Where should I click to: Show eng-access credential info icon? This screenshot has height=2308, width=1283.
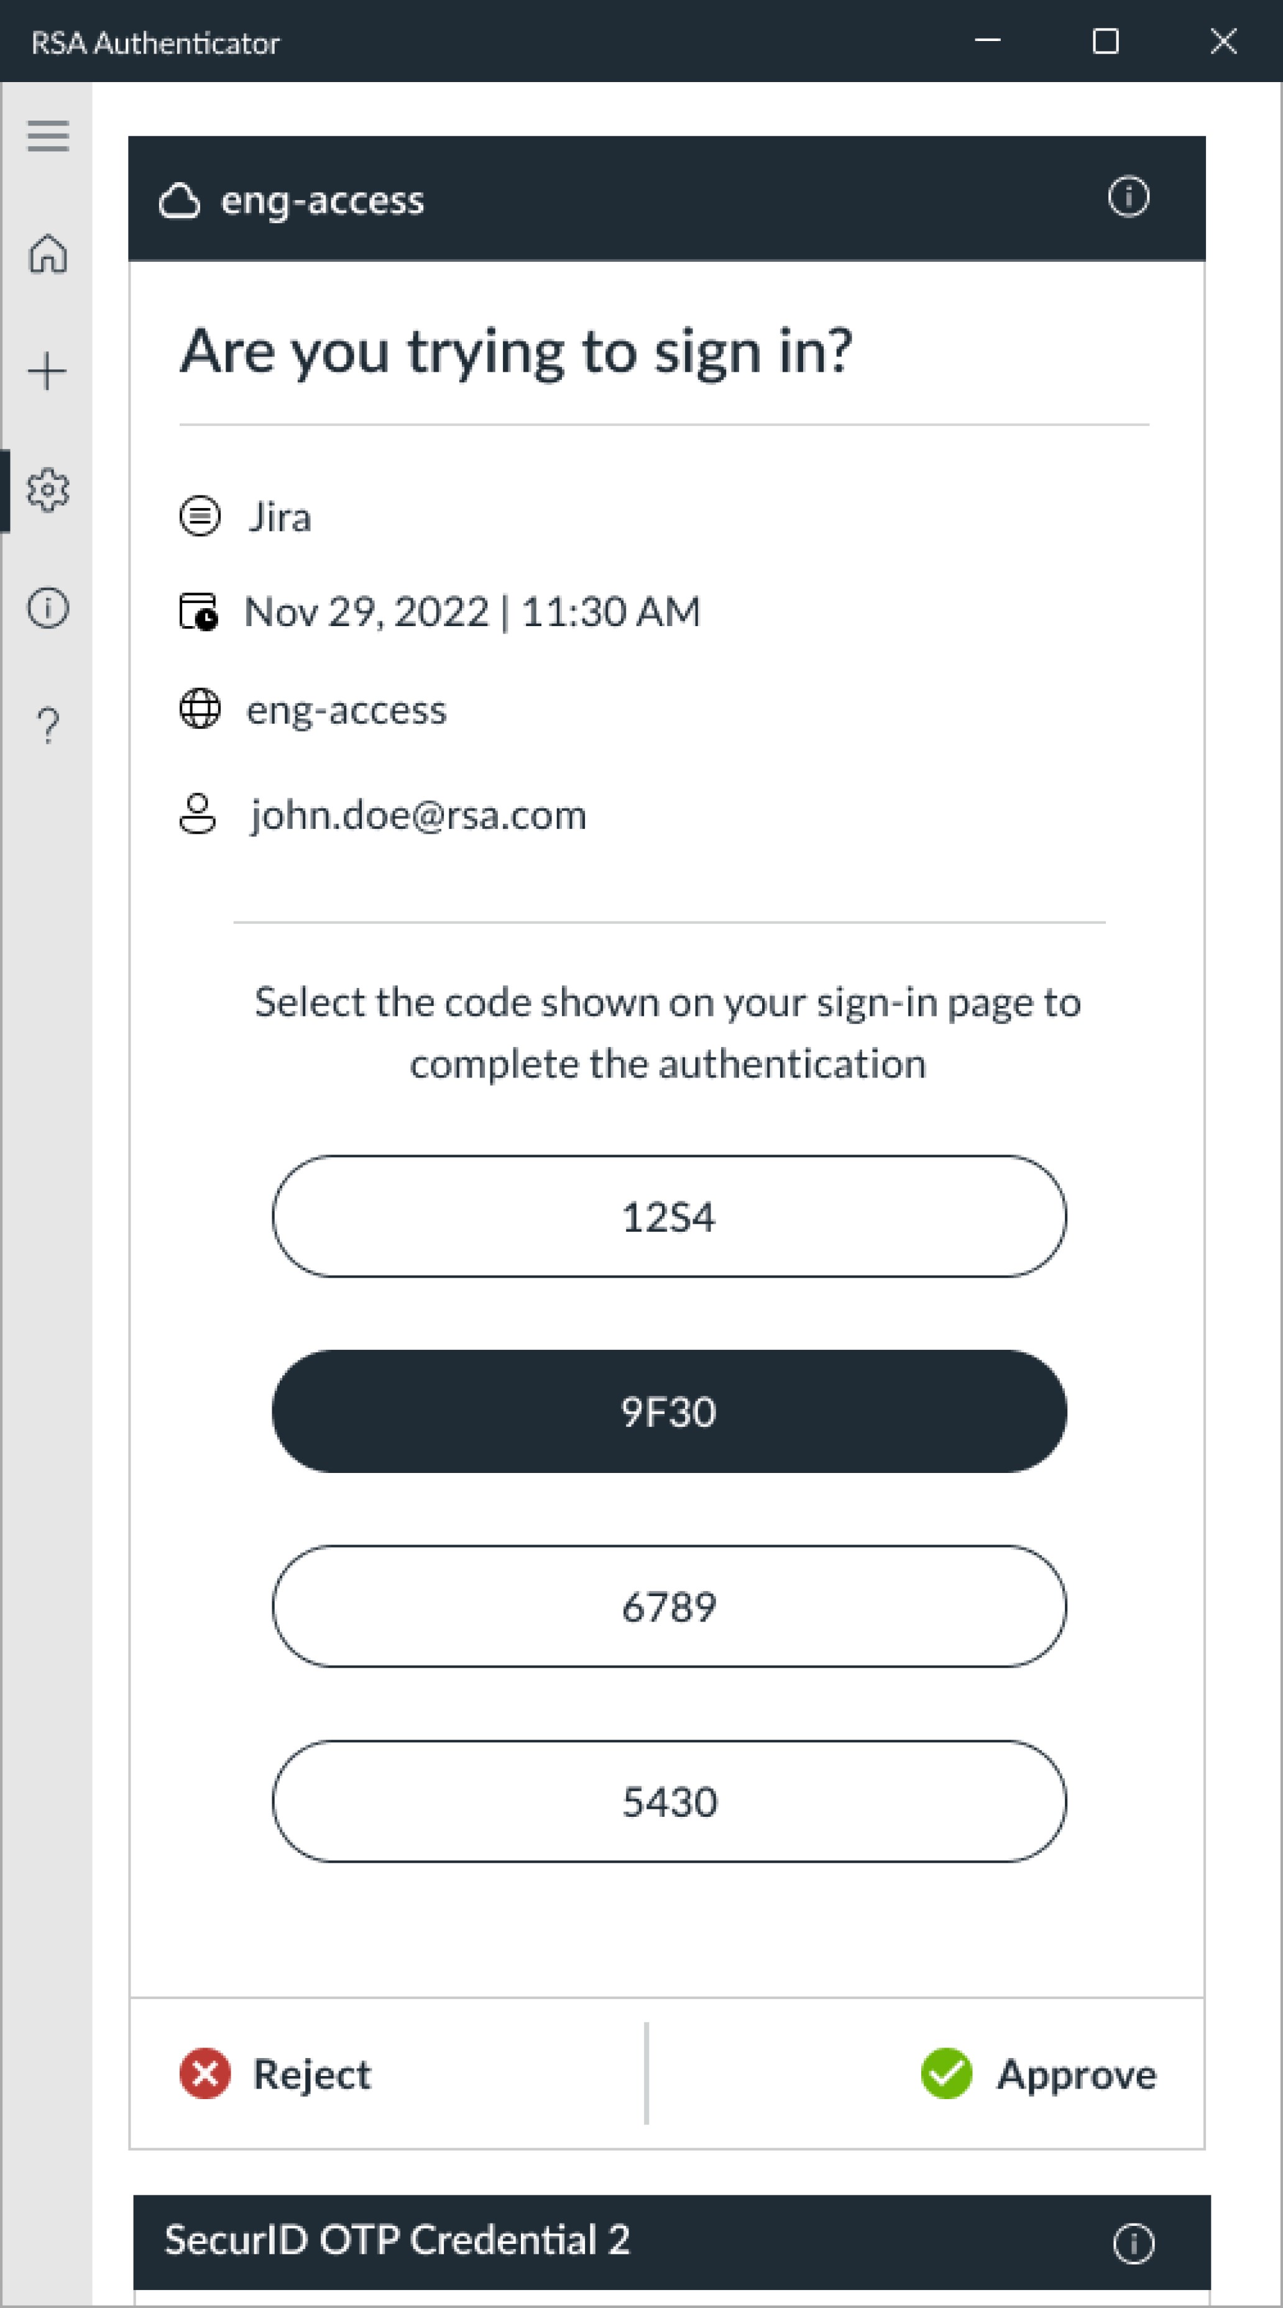pos(1127,196)
